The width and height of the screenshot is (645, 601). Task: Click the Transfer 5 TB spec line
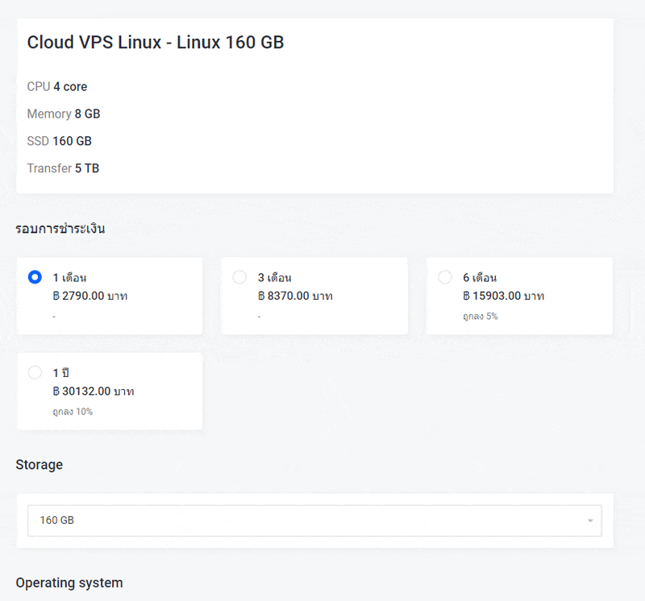tap(63, 168)
